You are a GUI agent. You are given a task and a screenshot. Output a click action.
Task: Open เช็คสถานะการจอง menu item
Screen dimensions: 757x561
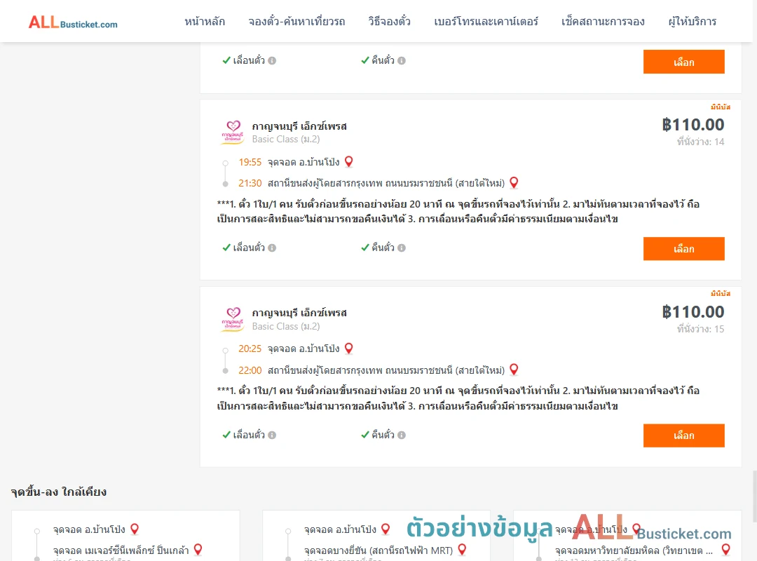pos(603,22)
